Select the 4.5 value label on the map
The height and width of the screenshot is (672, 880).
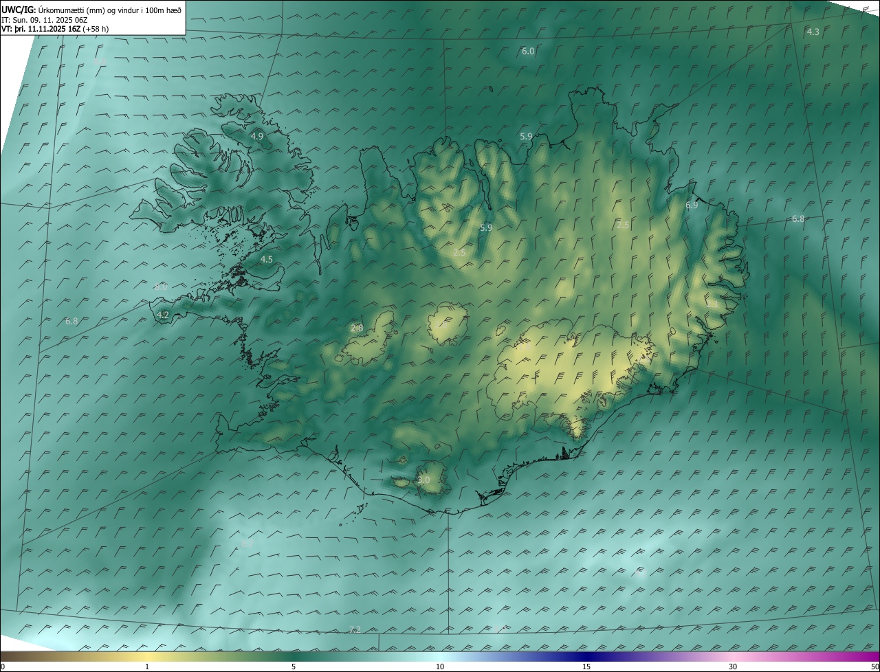coord(267,260)
